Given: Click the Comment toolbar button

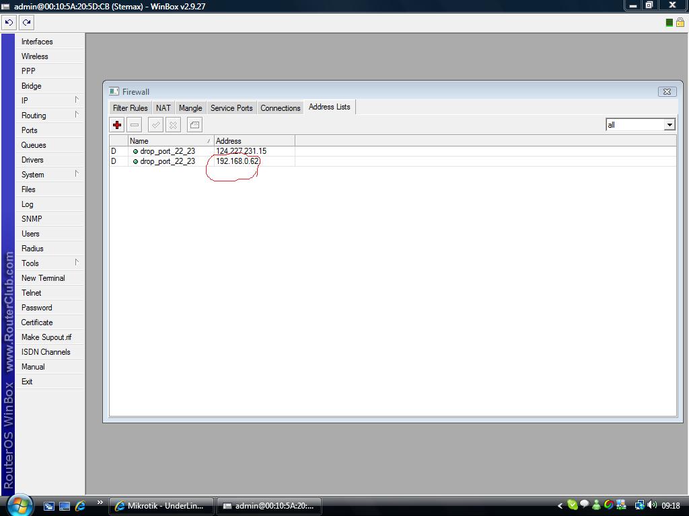Looking at the screenshot, I should coord(194,125).
